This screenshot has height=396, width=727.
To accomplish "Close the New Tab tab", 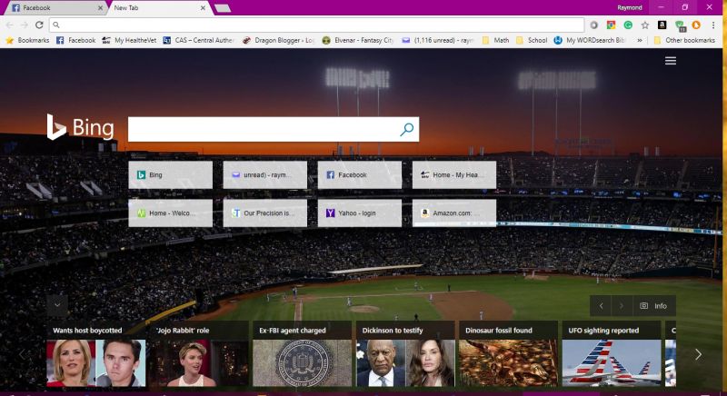I will 203,8.
